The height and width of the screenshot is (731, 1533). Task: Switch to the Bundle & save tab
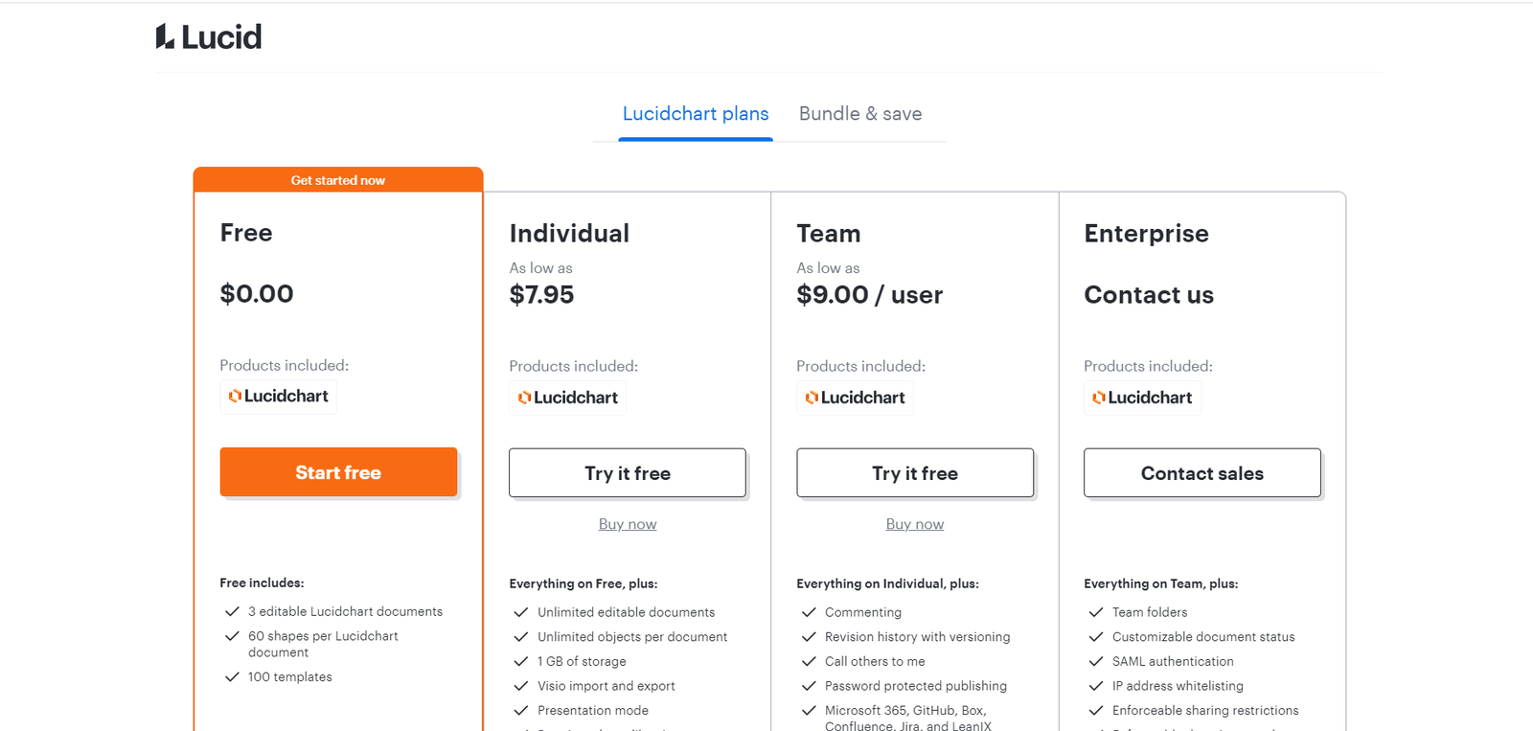(860, 114)
